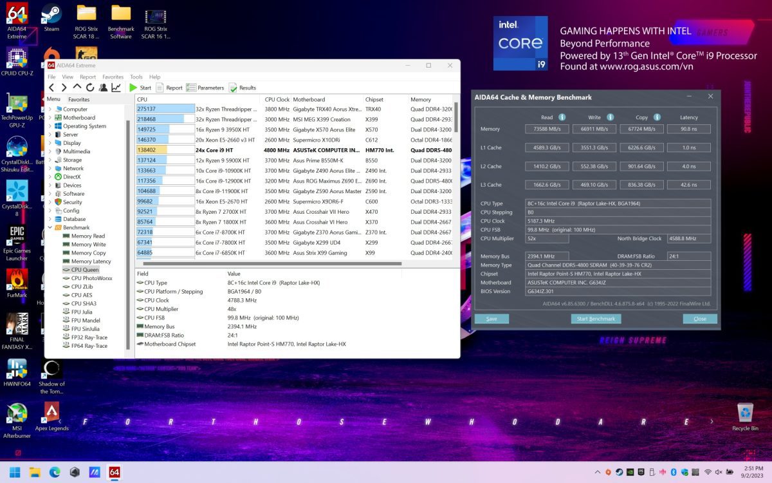This screenshot has height=483, width=772.
Task: Select the FPU Mandel benchmark
Action: pyautogui.click(x=82, y=320)
